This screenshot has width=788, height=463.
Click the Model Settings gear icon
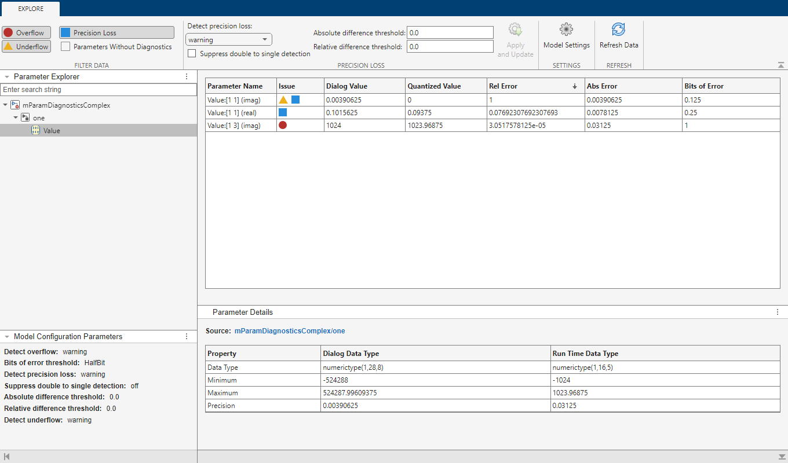[x=566, y=30]
